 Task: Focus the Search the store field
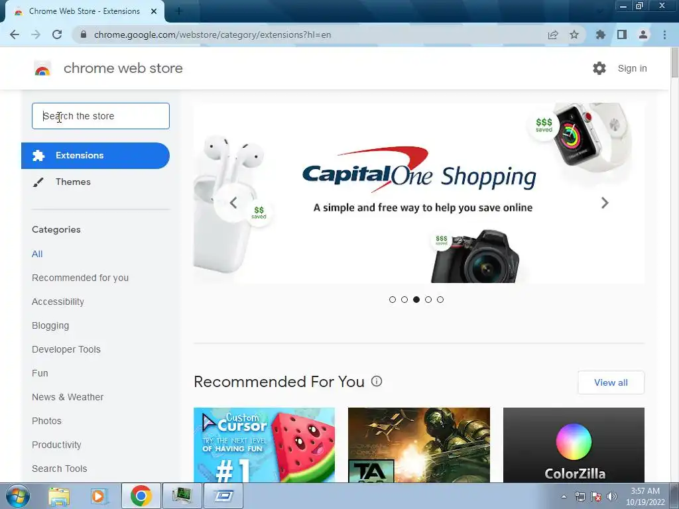point(101,116)
